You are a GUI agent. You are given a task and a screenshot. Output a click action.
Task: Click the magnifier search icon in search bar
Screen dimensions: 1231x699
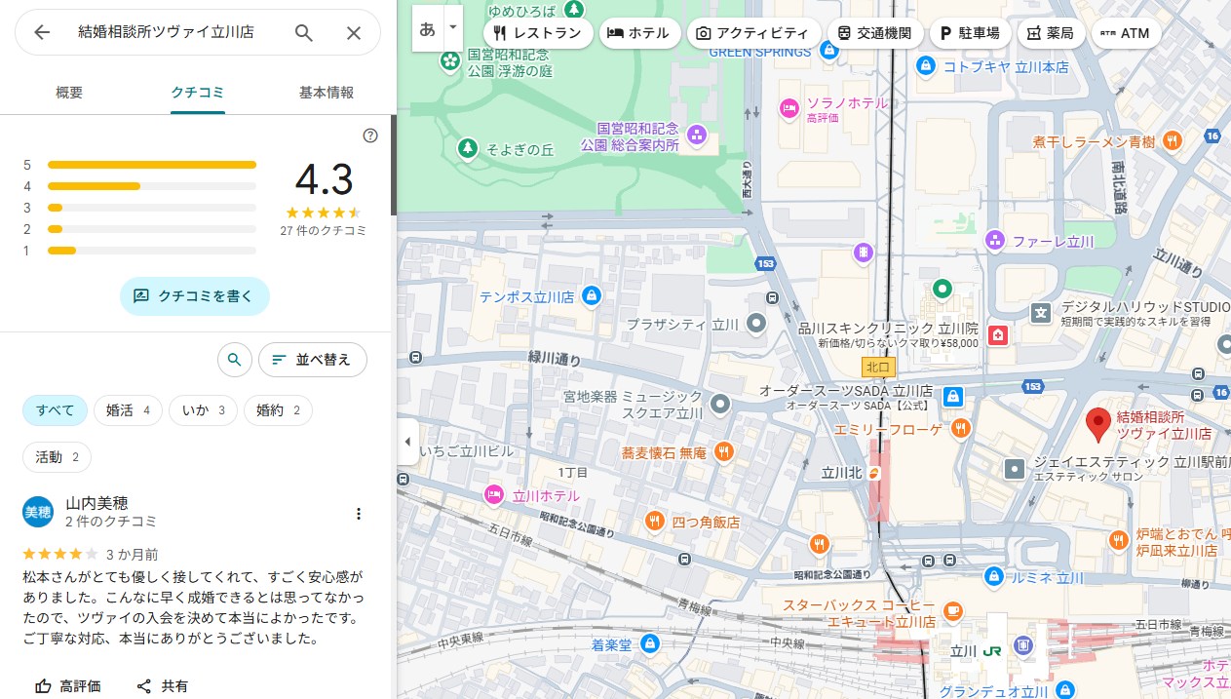304,32
